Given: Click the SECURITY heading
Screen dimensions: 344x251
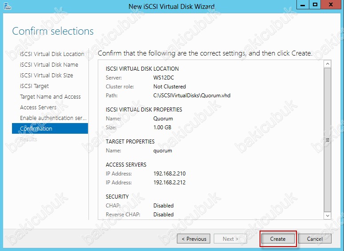Looking at the screenshot, I should pyautogui.click(x=117, y=197).
